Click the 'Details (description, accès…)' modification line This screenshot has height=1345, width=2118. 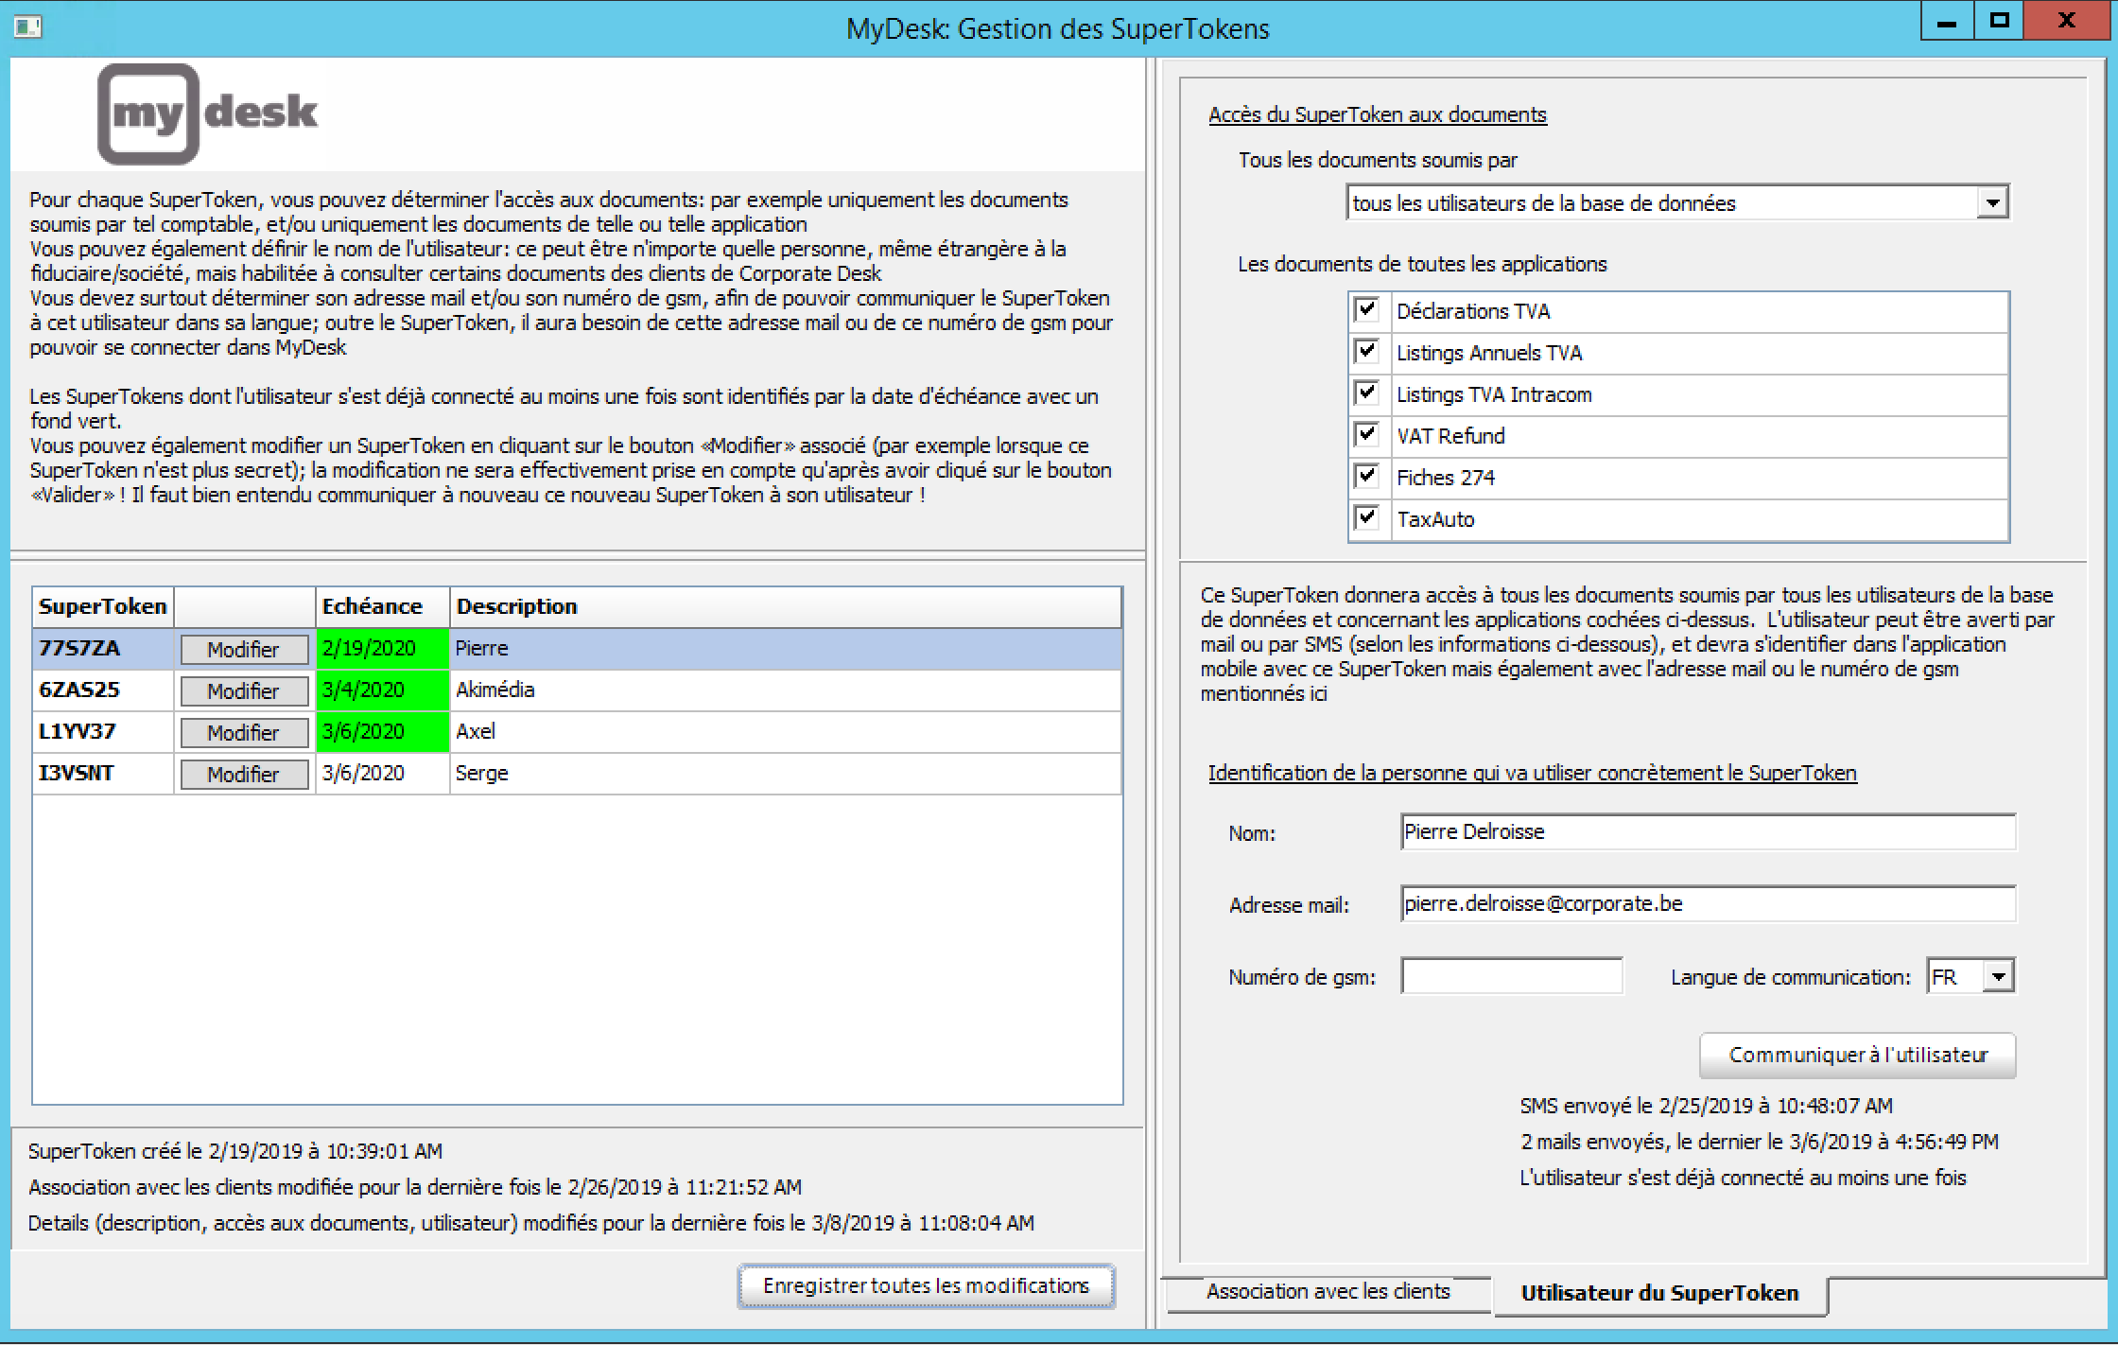[x=531, y=1223]
